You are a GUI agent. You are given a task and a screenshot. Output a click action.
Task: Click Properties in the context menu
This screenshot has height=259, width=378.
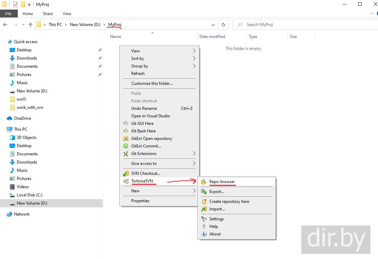[140, 201]
